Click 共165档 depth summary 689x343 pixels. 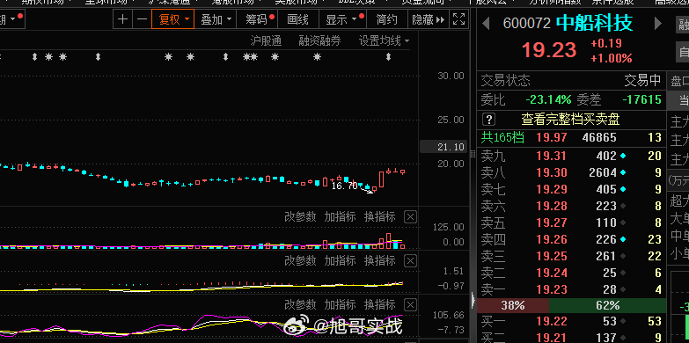coord(502,138)
